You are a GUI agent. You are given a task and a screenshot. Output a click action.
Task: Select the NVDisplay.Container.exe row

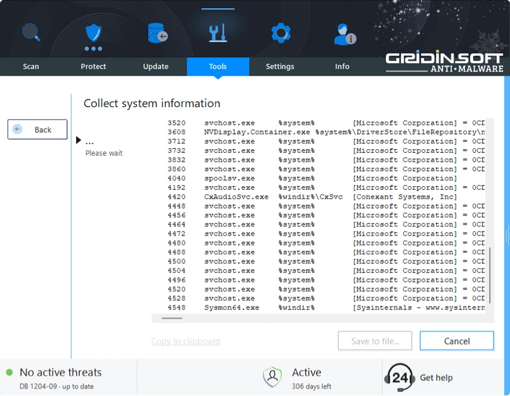pyautogui.click(x=326, y=132)
